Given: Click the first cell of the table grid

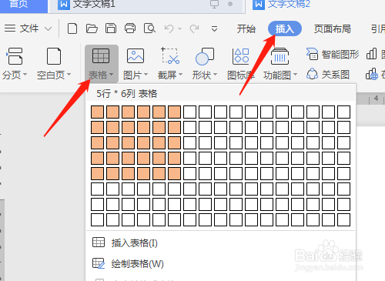Looking at the screenshot, I should pos(98,112).
